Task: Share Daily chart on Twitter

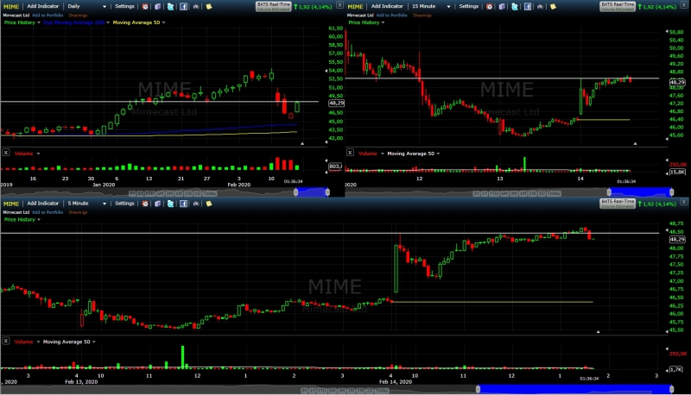Action: [170, 6]
